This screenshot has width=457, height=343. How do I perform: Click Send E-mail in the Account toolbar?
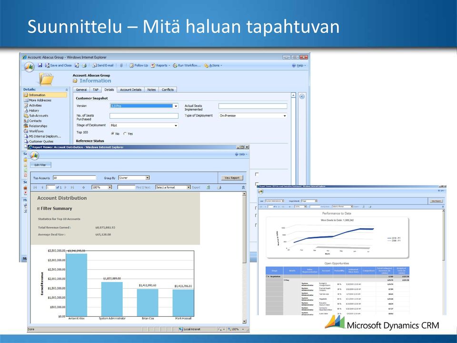coord(103,65)
